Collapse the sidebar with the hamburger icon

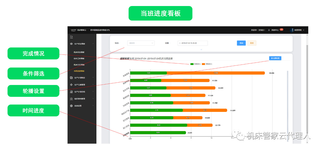pos(71,37)
